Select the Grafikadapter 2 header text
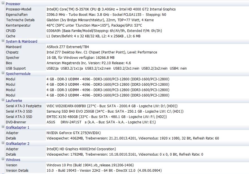 (18, 144)
